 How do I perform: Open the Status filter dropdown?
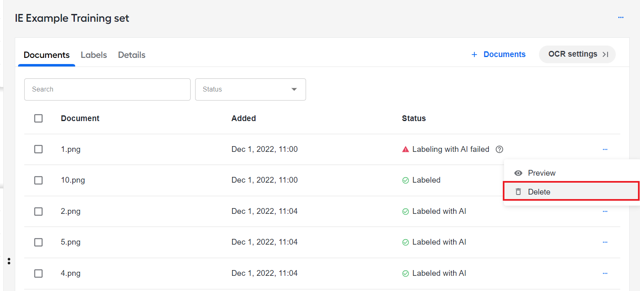[251, 89]
